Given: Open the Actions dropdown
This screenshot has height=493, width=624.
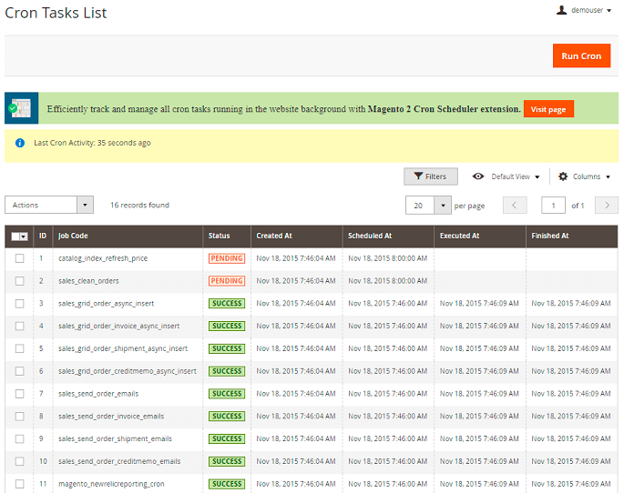Looking at the screenshot, I should 49,206.
